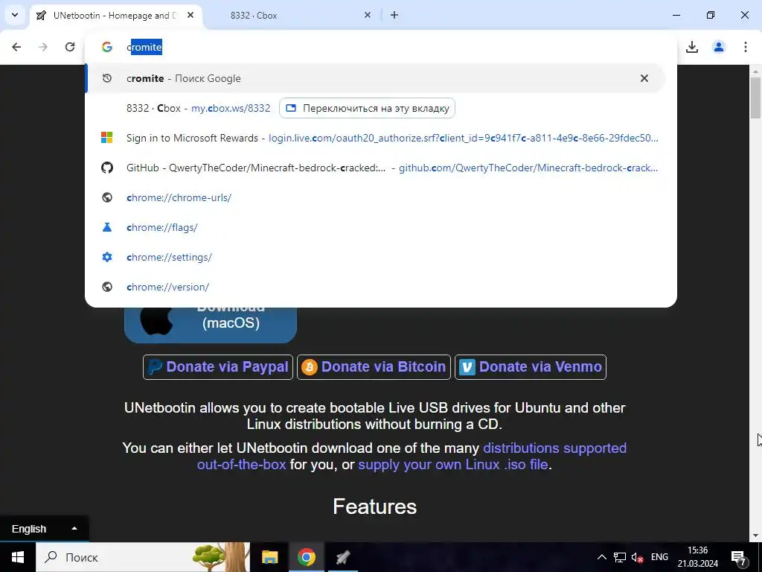Click Donate via Venmo button
This screenshot has width=762, height=572.
(530, 366)
